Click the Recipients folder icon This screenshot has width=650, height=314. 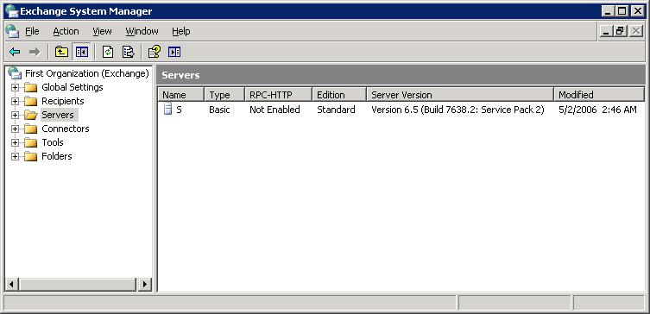pos(31,101)
